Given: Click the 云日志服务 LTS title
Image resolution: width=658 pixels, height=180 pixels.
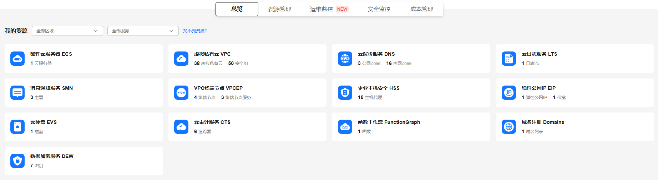Looking at the screenshot, I should pyautogui.click(x=540, y=54).
